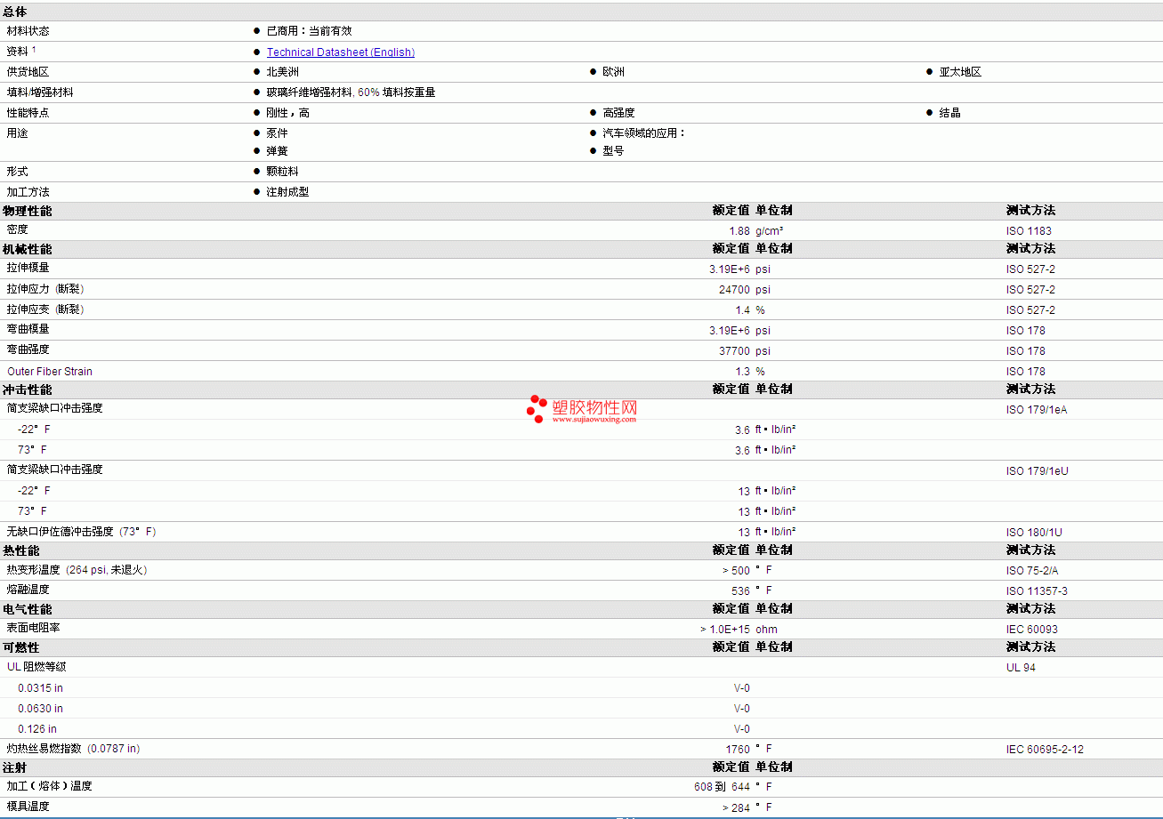Click the 结晶 feature entry
This screenshot has width=1163, height=819.
pos(950,113)
